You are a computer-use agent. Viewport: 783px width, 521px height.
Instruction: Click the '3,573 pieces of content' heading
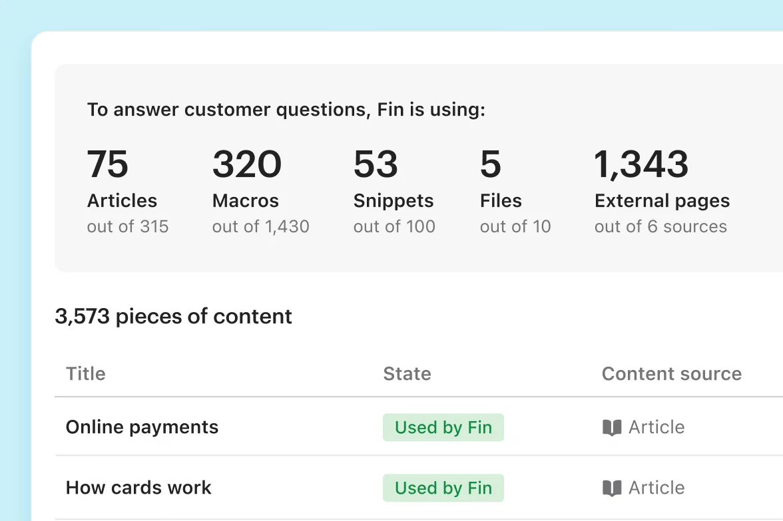coord(173,317)
